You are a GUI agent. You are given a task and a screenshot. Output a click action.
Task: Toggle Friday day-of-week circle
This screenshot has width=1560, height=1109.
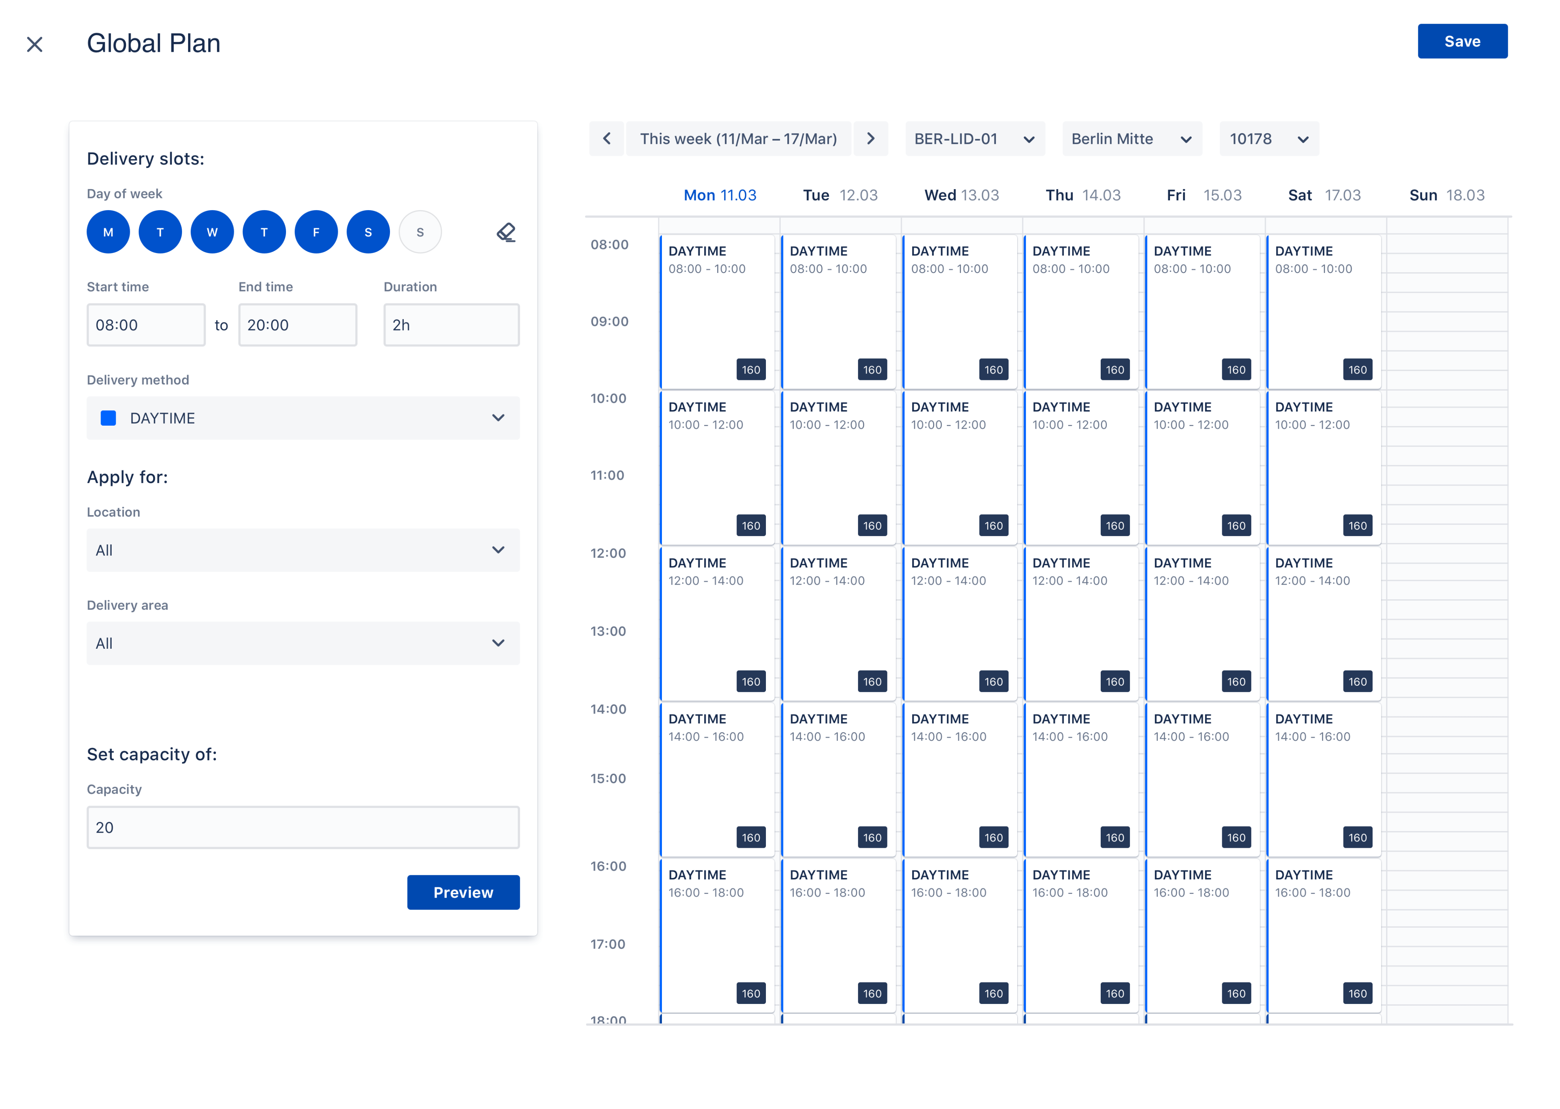pos(316,232)
